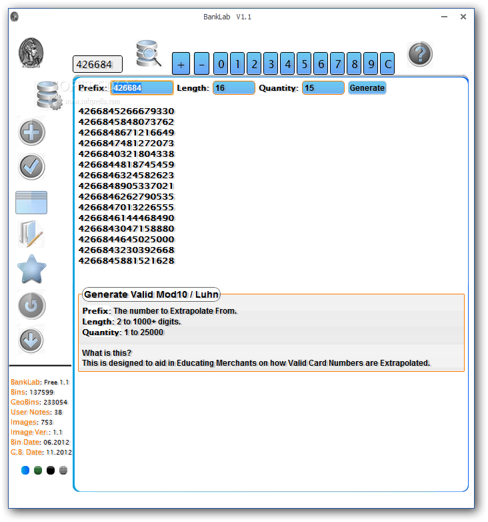Click the plus keypad button
Screen dimensions: 488x522
181,63
